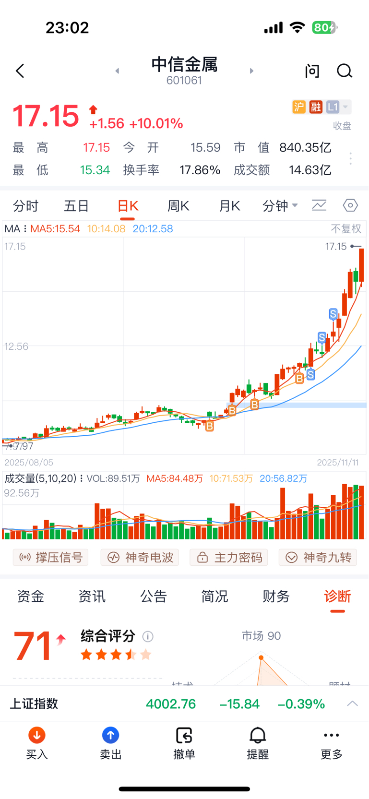The width and height of the screenshot is (369, 799).
Task: Tap the MA5:15.54 legend value
Action: (55, 229)
